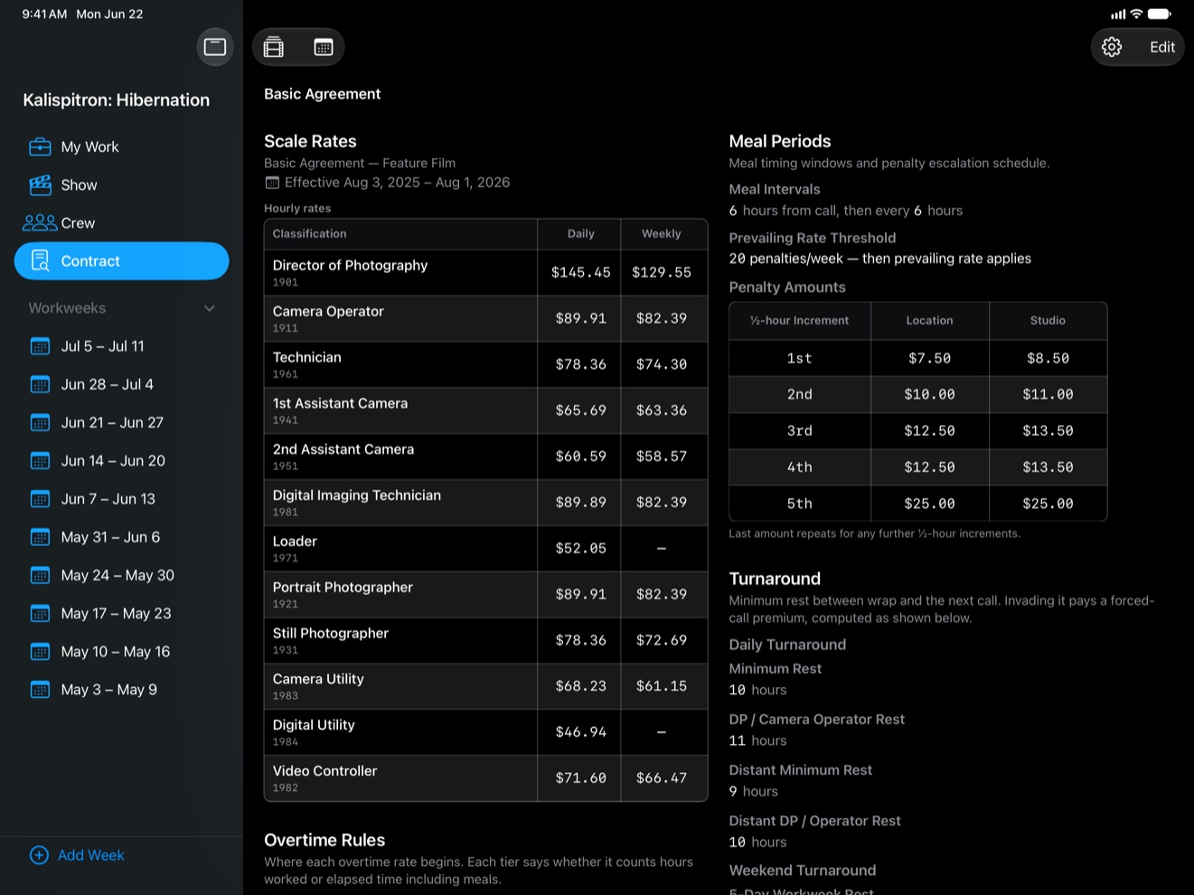Open workweek May 24 – May 30

tap(122, 575)
